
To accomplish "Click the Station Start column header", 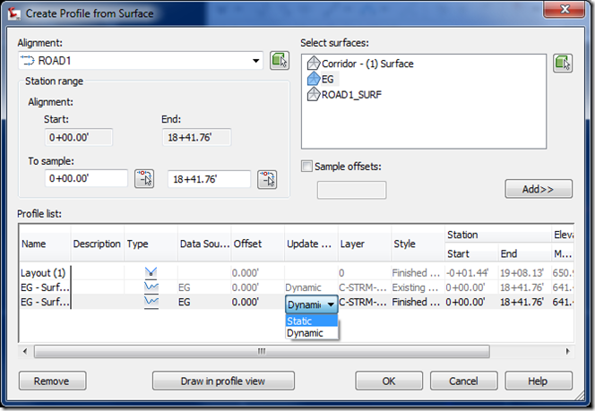I will (x=471, y=253).
